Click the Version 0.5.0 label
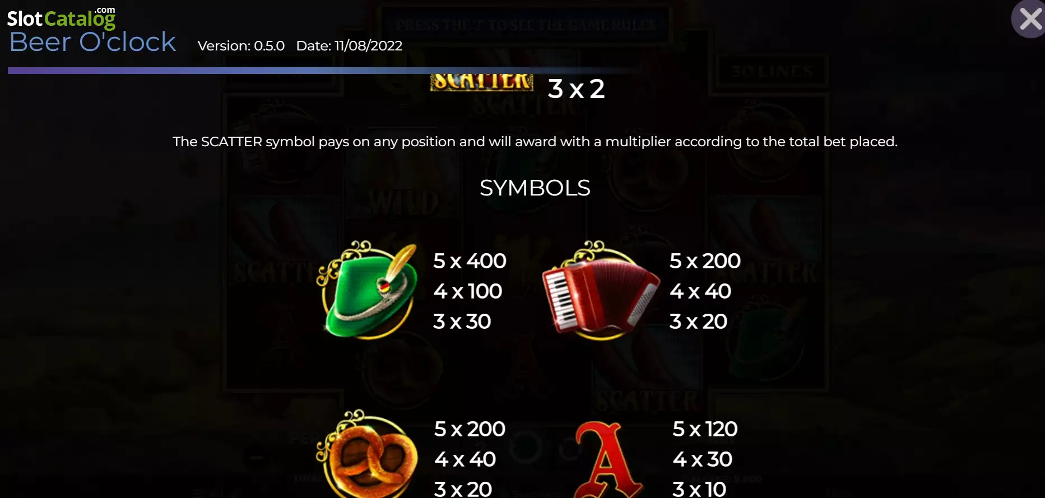Image resolution: width=1045 pixels, height=498 pixels. 241,46
